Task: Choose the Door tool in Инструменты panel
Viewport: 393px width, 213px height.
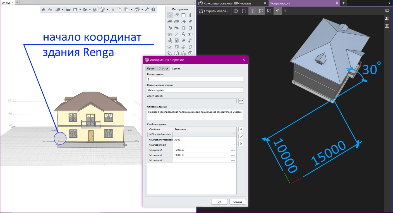Action: tap(183, 28)
